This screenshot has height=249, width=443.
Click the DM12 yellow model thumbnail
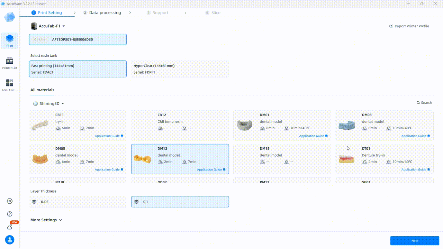[x=142, y=159]
